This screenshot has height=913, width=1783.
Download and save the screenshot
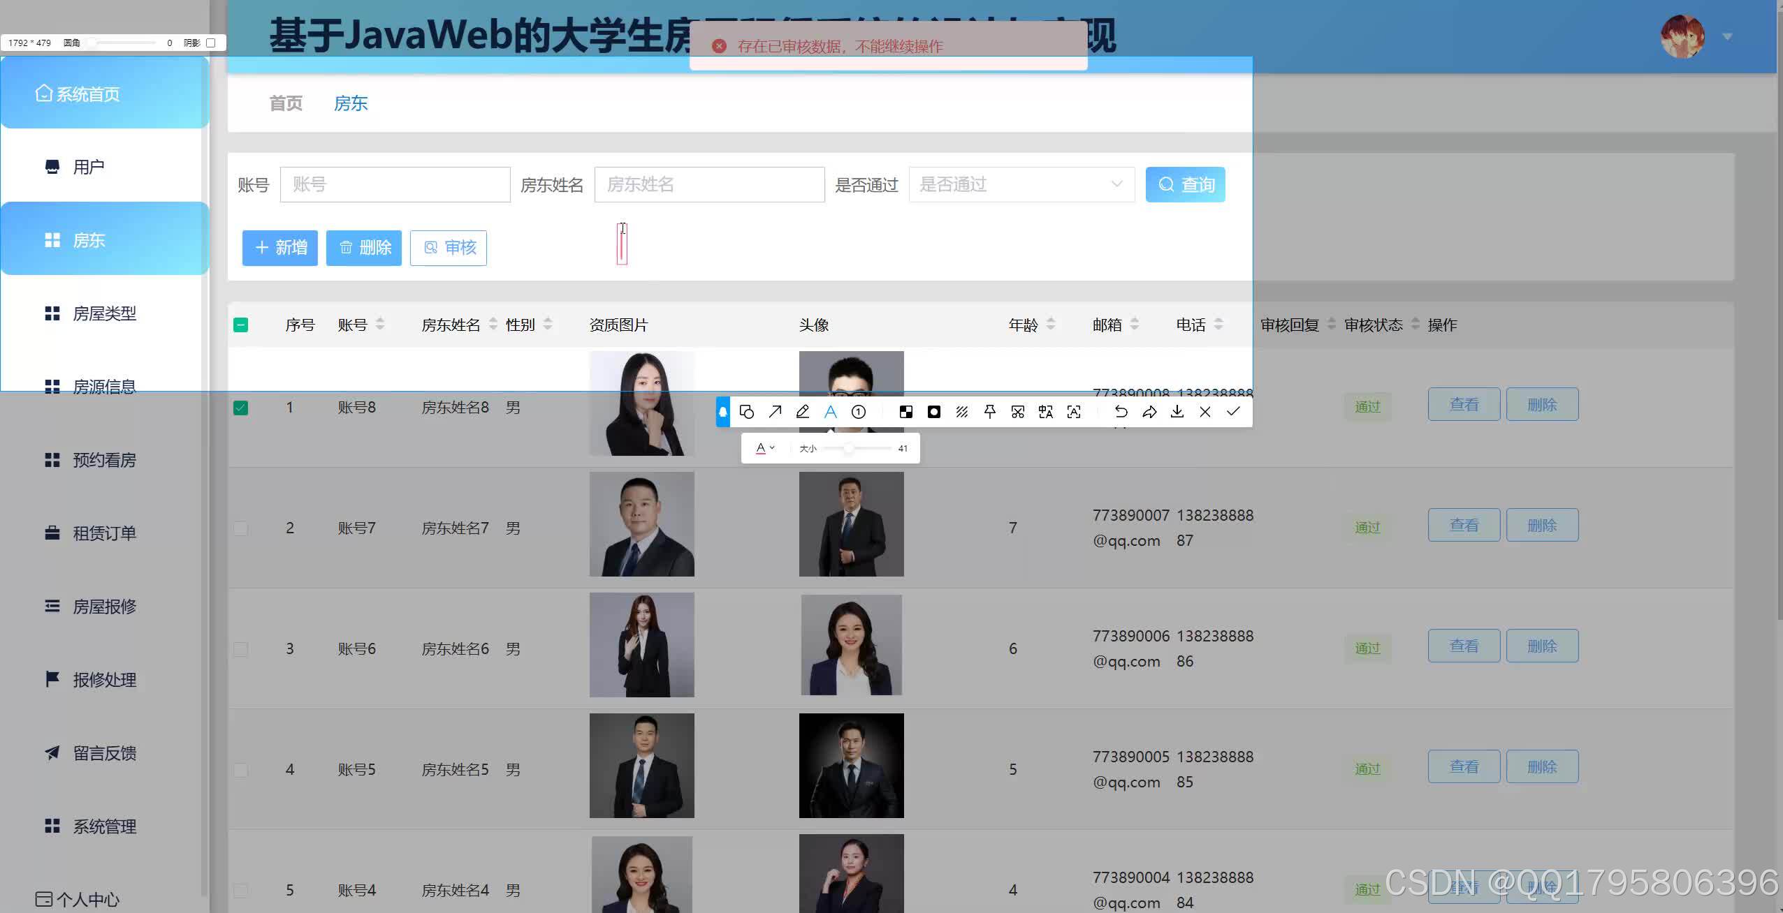[1177, 412]
